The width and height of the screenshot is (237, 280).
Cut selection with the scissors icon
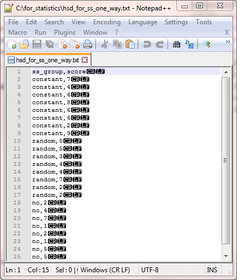[105, 44]
